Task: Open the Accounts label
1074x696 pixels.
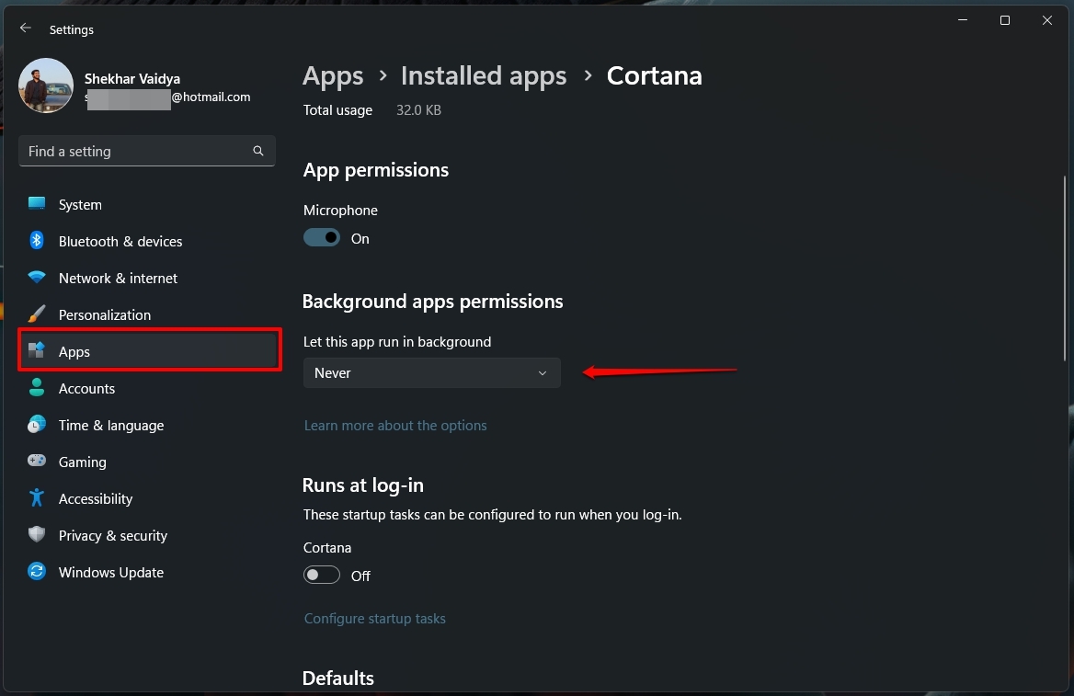Action: click(87, 388)
